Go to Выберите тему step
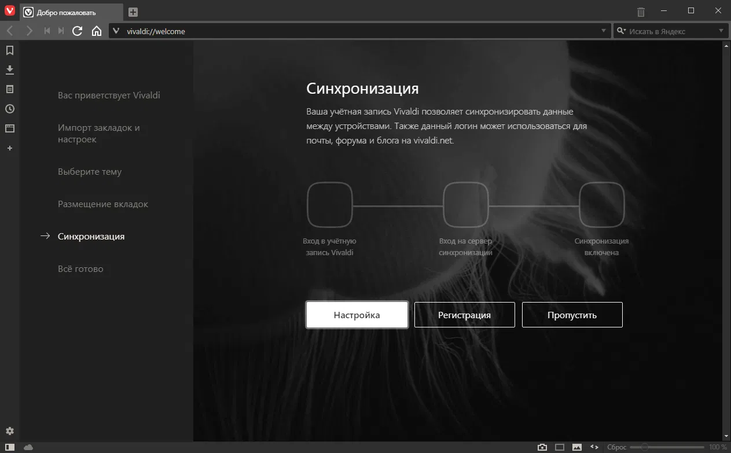This screenshot has width=731, height=453. (90, 172)
